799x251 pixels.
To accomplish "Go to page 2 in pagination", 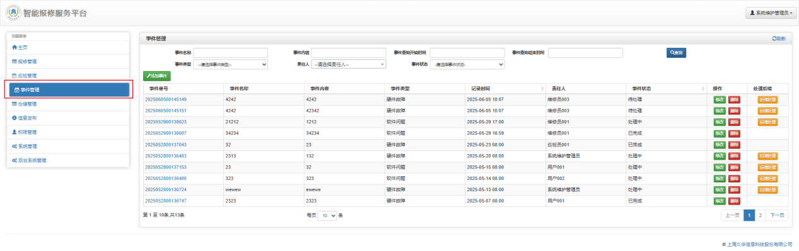I will 761,215.
